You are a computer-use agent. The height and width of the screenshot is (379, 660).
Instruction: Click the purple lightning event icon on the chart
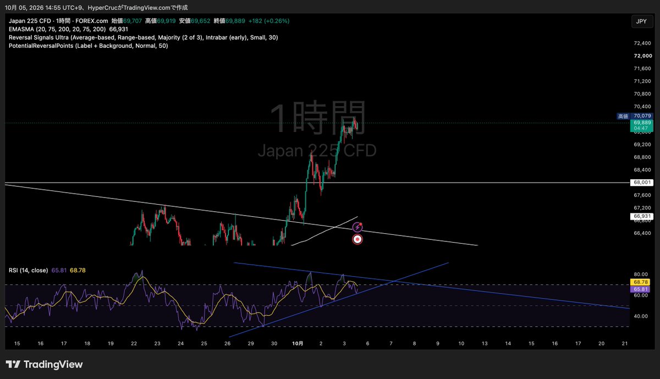tap(358, 227)
